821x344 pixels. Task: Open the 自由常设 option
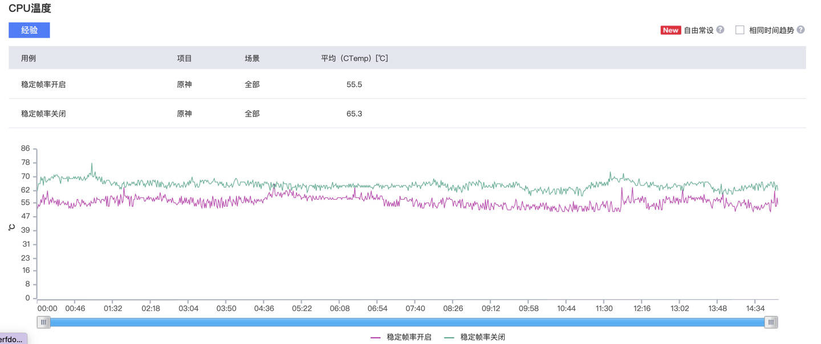point(698,30)
